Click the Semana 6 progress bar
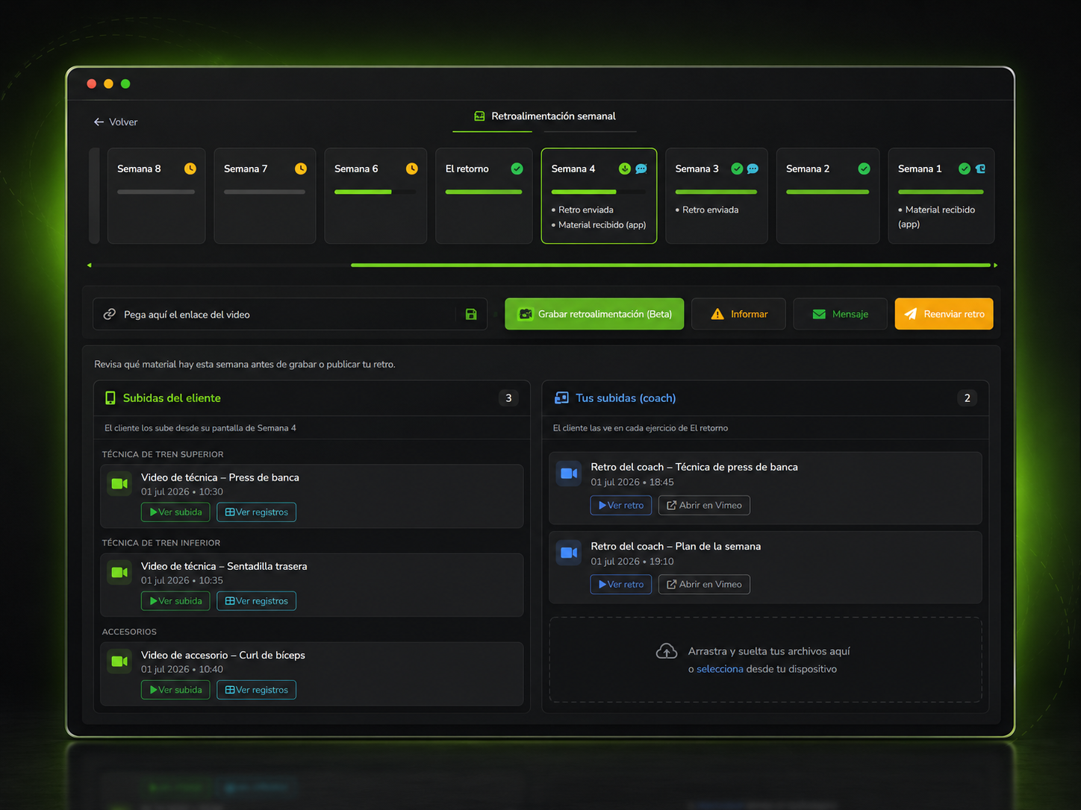 click(376, 192)
